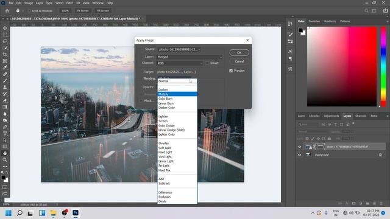Click the lock icon on the Background layer
Screen dimensions: 390x219
[380, 155]
